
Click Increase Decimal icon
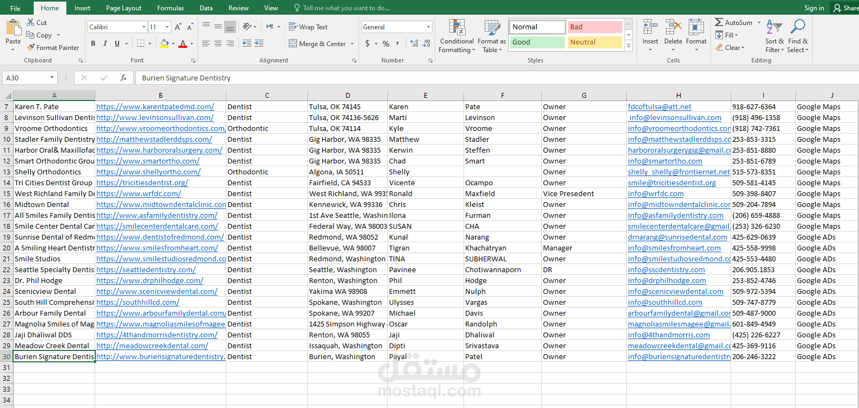415,43
